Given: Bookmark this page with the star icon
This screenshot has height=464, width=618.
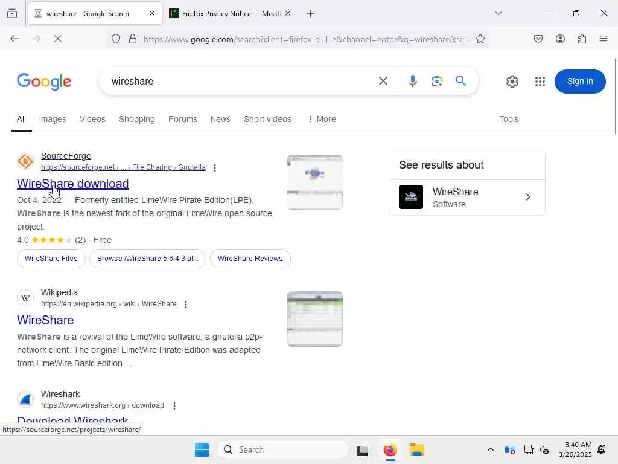Looking at the screenshot, I should [x=480, y=39].
